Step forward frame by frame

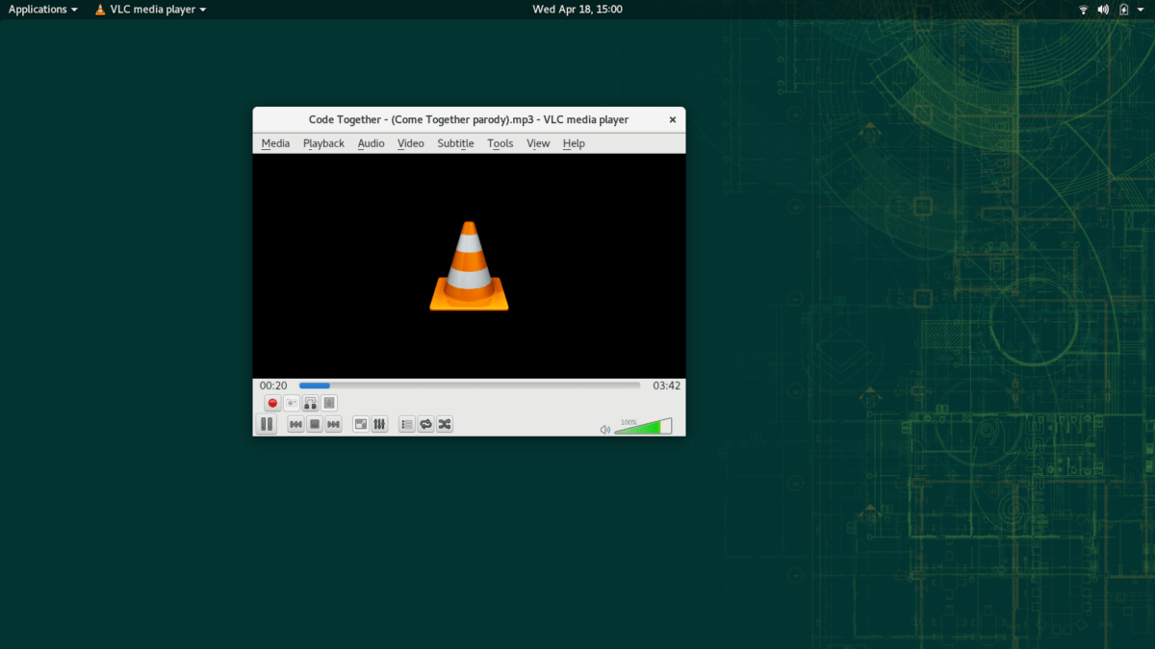click(x=328, y=403)
